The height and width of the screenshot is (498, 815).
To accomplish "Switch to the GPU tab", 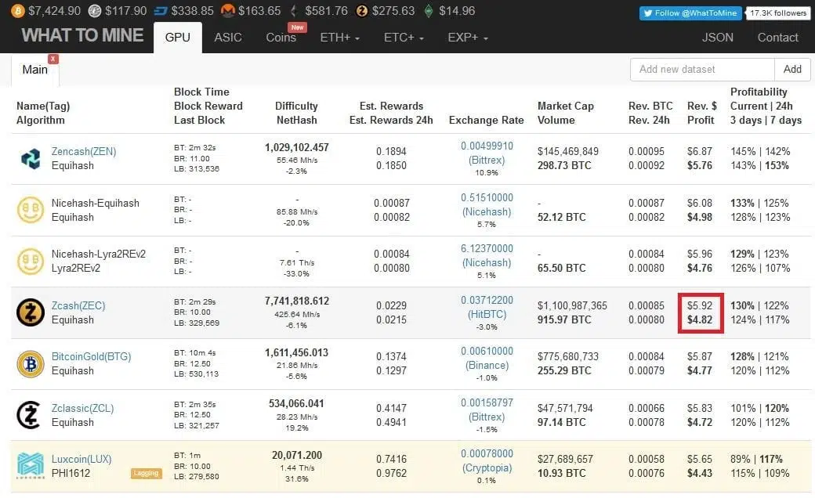I will (x=178, y=38).
